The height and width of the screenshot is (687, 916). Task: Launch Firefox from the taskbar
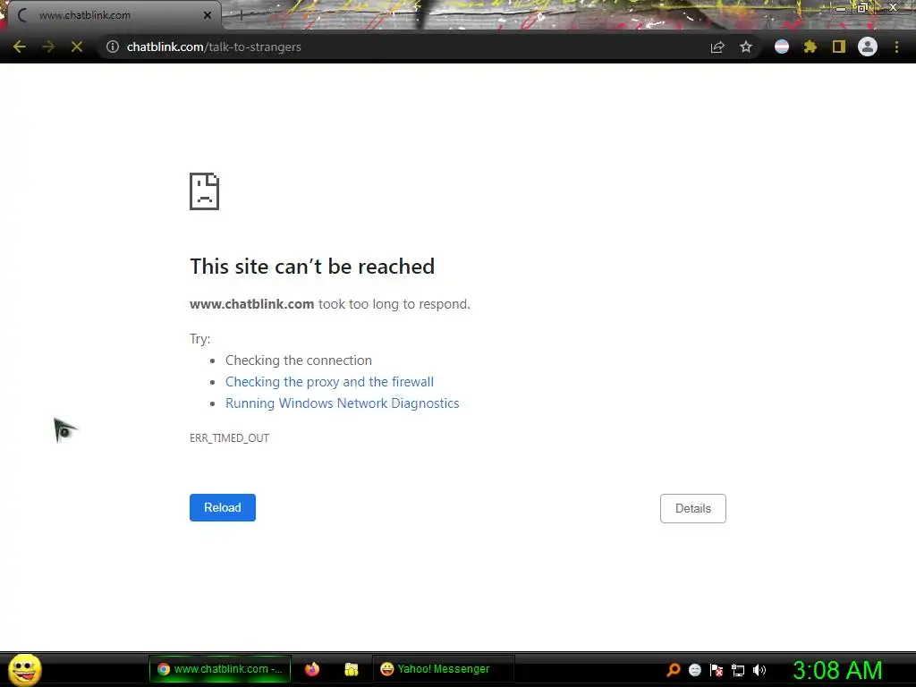click(312, 669)
